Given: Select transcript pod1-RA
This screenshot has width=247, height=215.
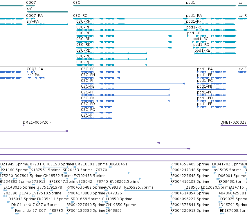Looking at the screenshot, I should click(194, 16).
